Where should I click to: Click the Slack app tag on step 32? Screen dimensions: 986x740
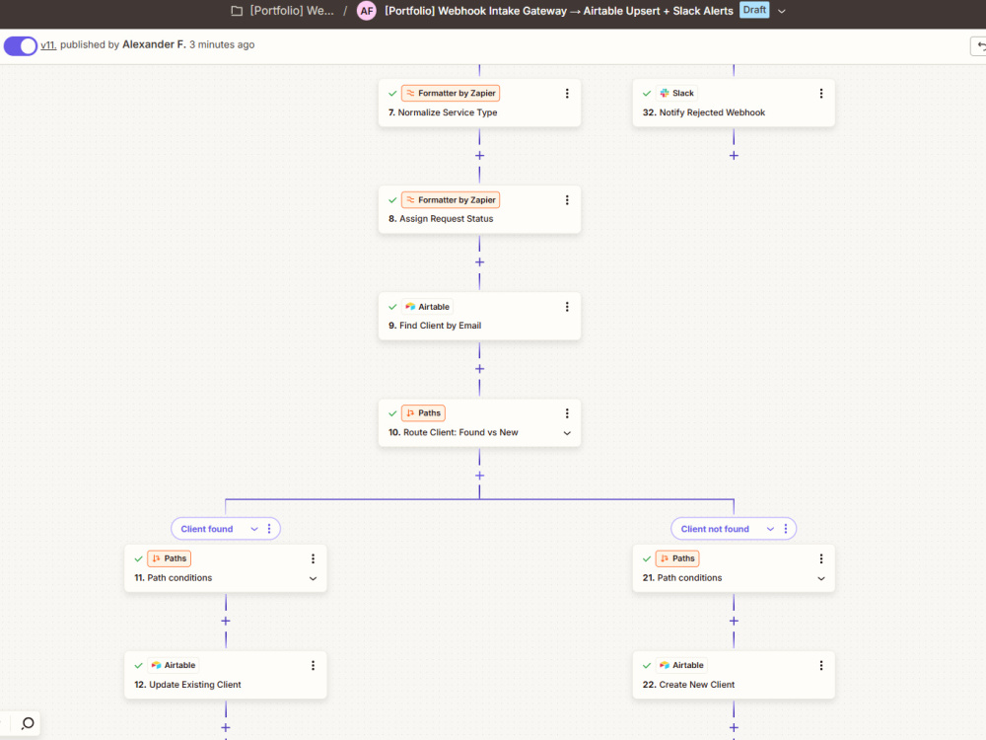tap(676, 93)
